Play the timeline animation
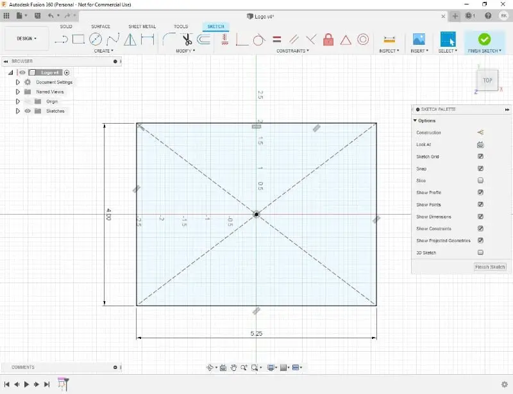 [x=26, y=384]
